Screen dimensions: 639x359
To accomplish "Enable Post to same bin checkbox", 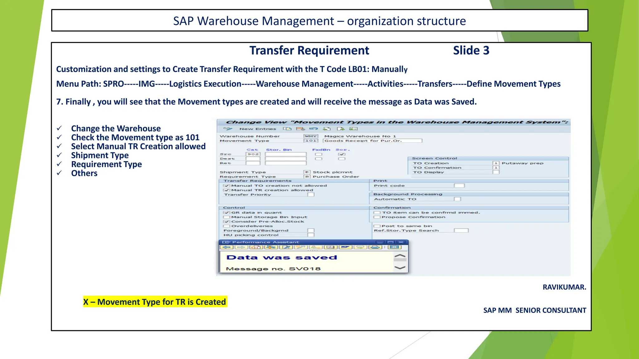I will pos(377,226).
